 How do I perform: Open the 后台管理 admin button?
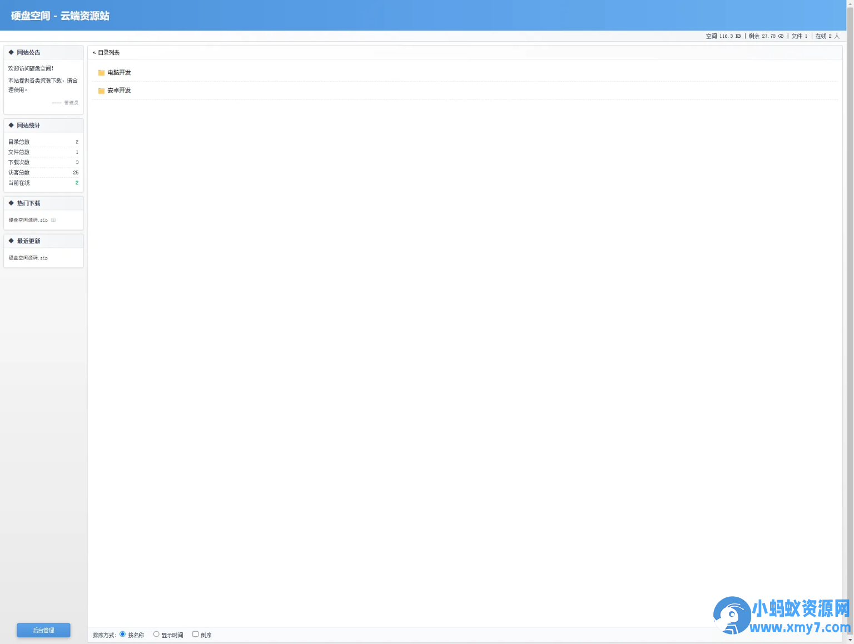pos(43,630)
